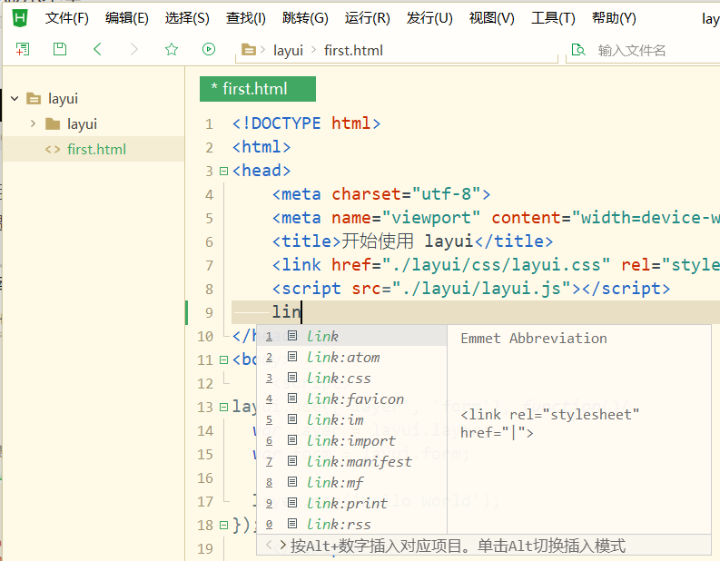Open the 发行(U) menu
Image resolution: width=720 pixels, height=561 pixels.
(429, 18)
